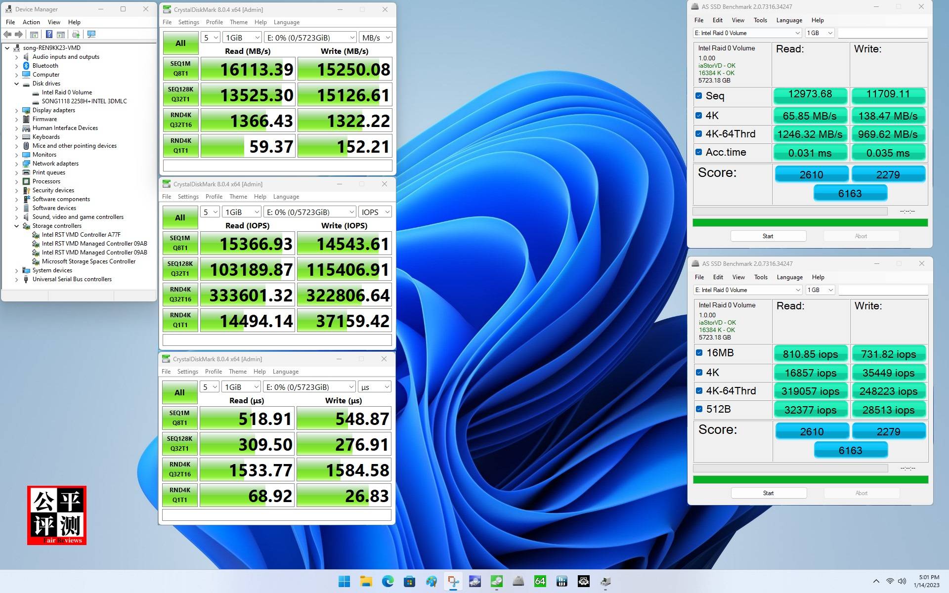Viewport: 949px width, 593px height.
Task: Click the blue Help icon in Device Manager toolbar
Action: 49,34
